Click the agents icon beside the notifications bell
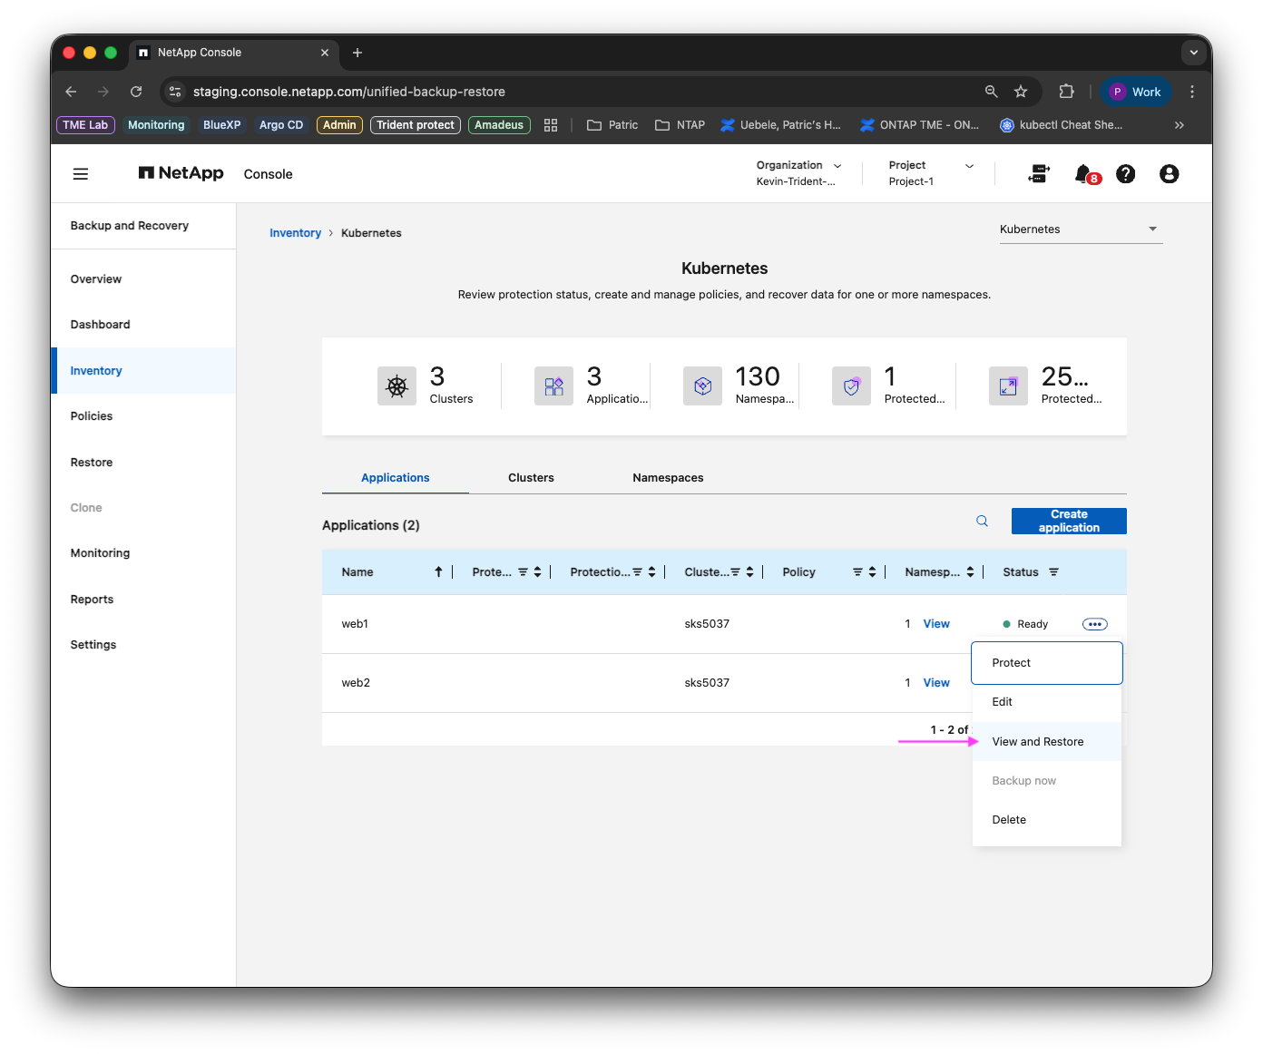 click(x=1039, y=173)
